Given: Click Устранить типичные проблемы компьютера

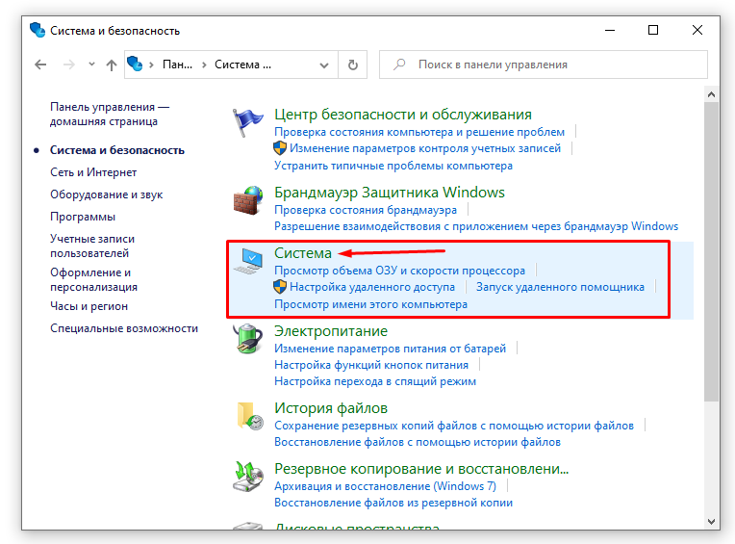Looking at the screenshot, I should click(393, 166).
